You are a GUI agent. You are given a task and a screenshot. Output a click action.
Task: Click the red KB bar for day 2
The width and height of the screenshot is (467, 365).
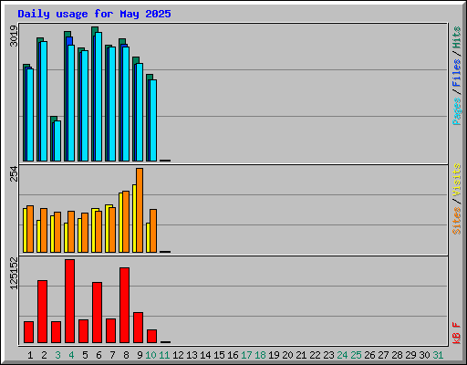[42, 312]
